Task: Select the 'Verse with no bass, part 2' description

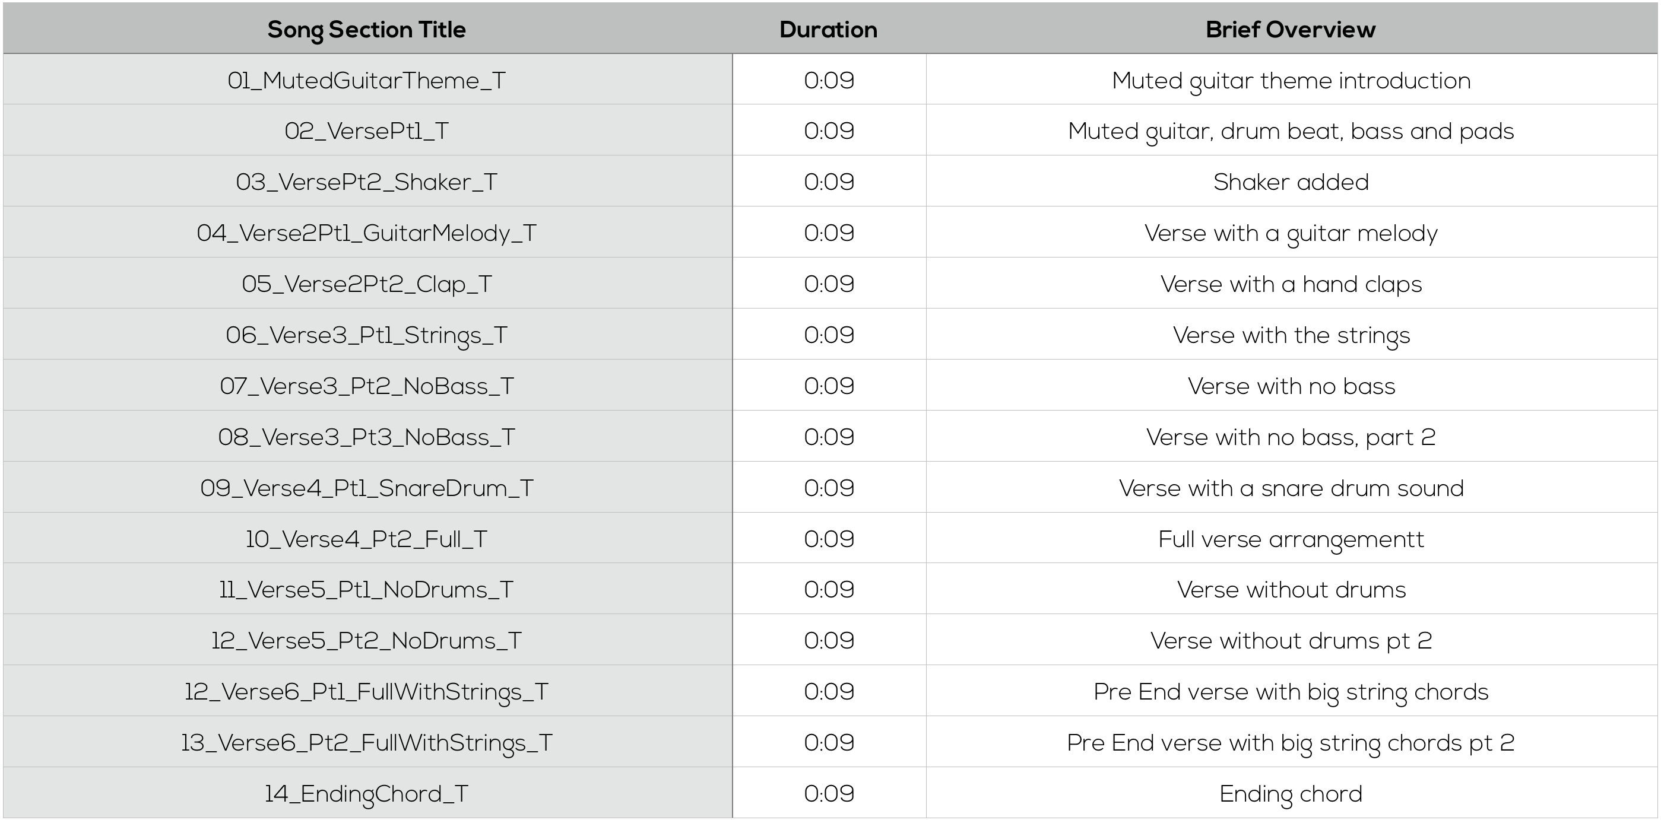Action: 1291,437
